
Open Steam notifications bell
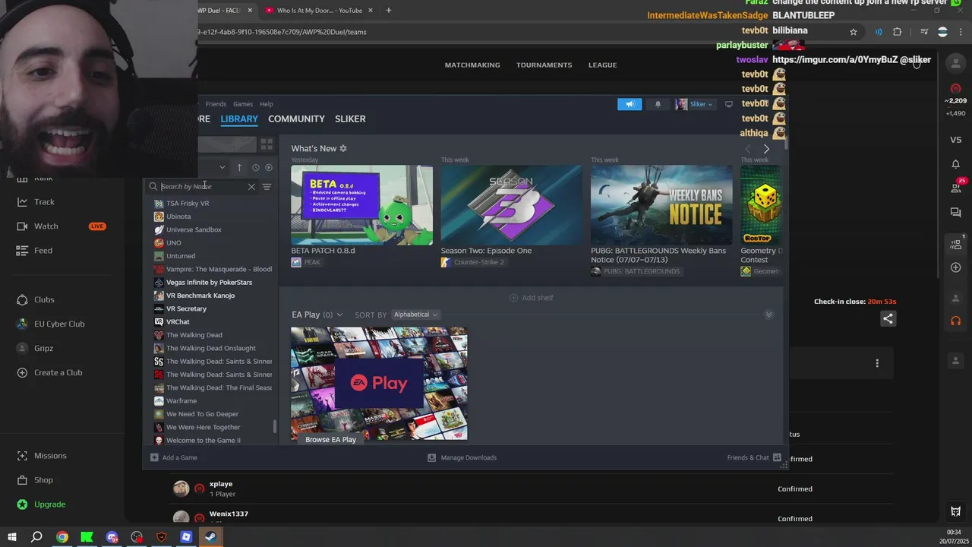coord(658,104)
